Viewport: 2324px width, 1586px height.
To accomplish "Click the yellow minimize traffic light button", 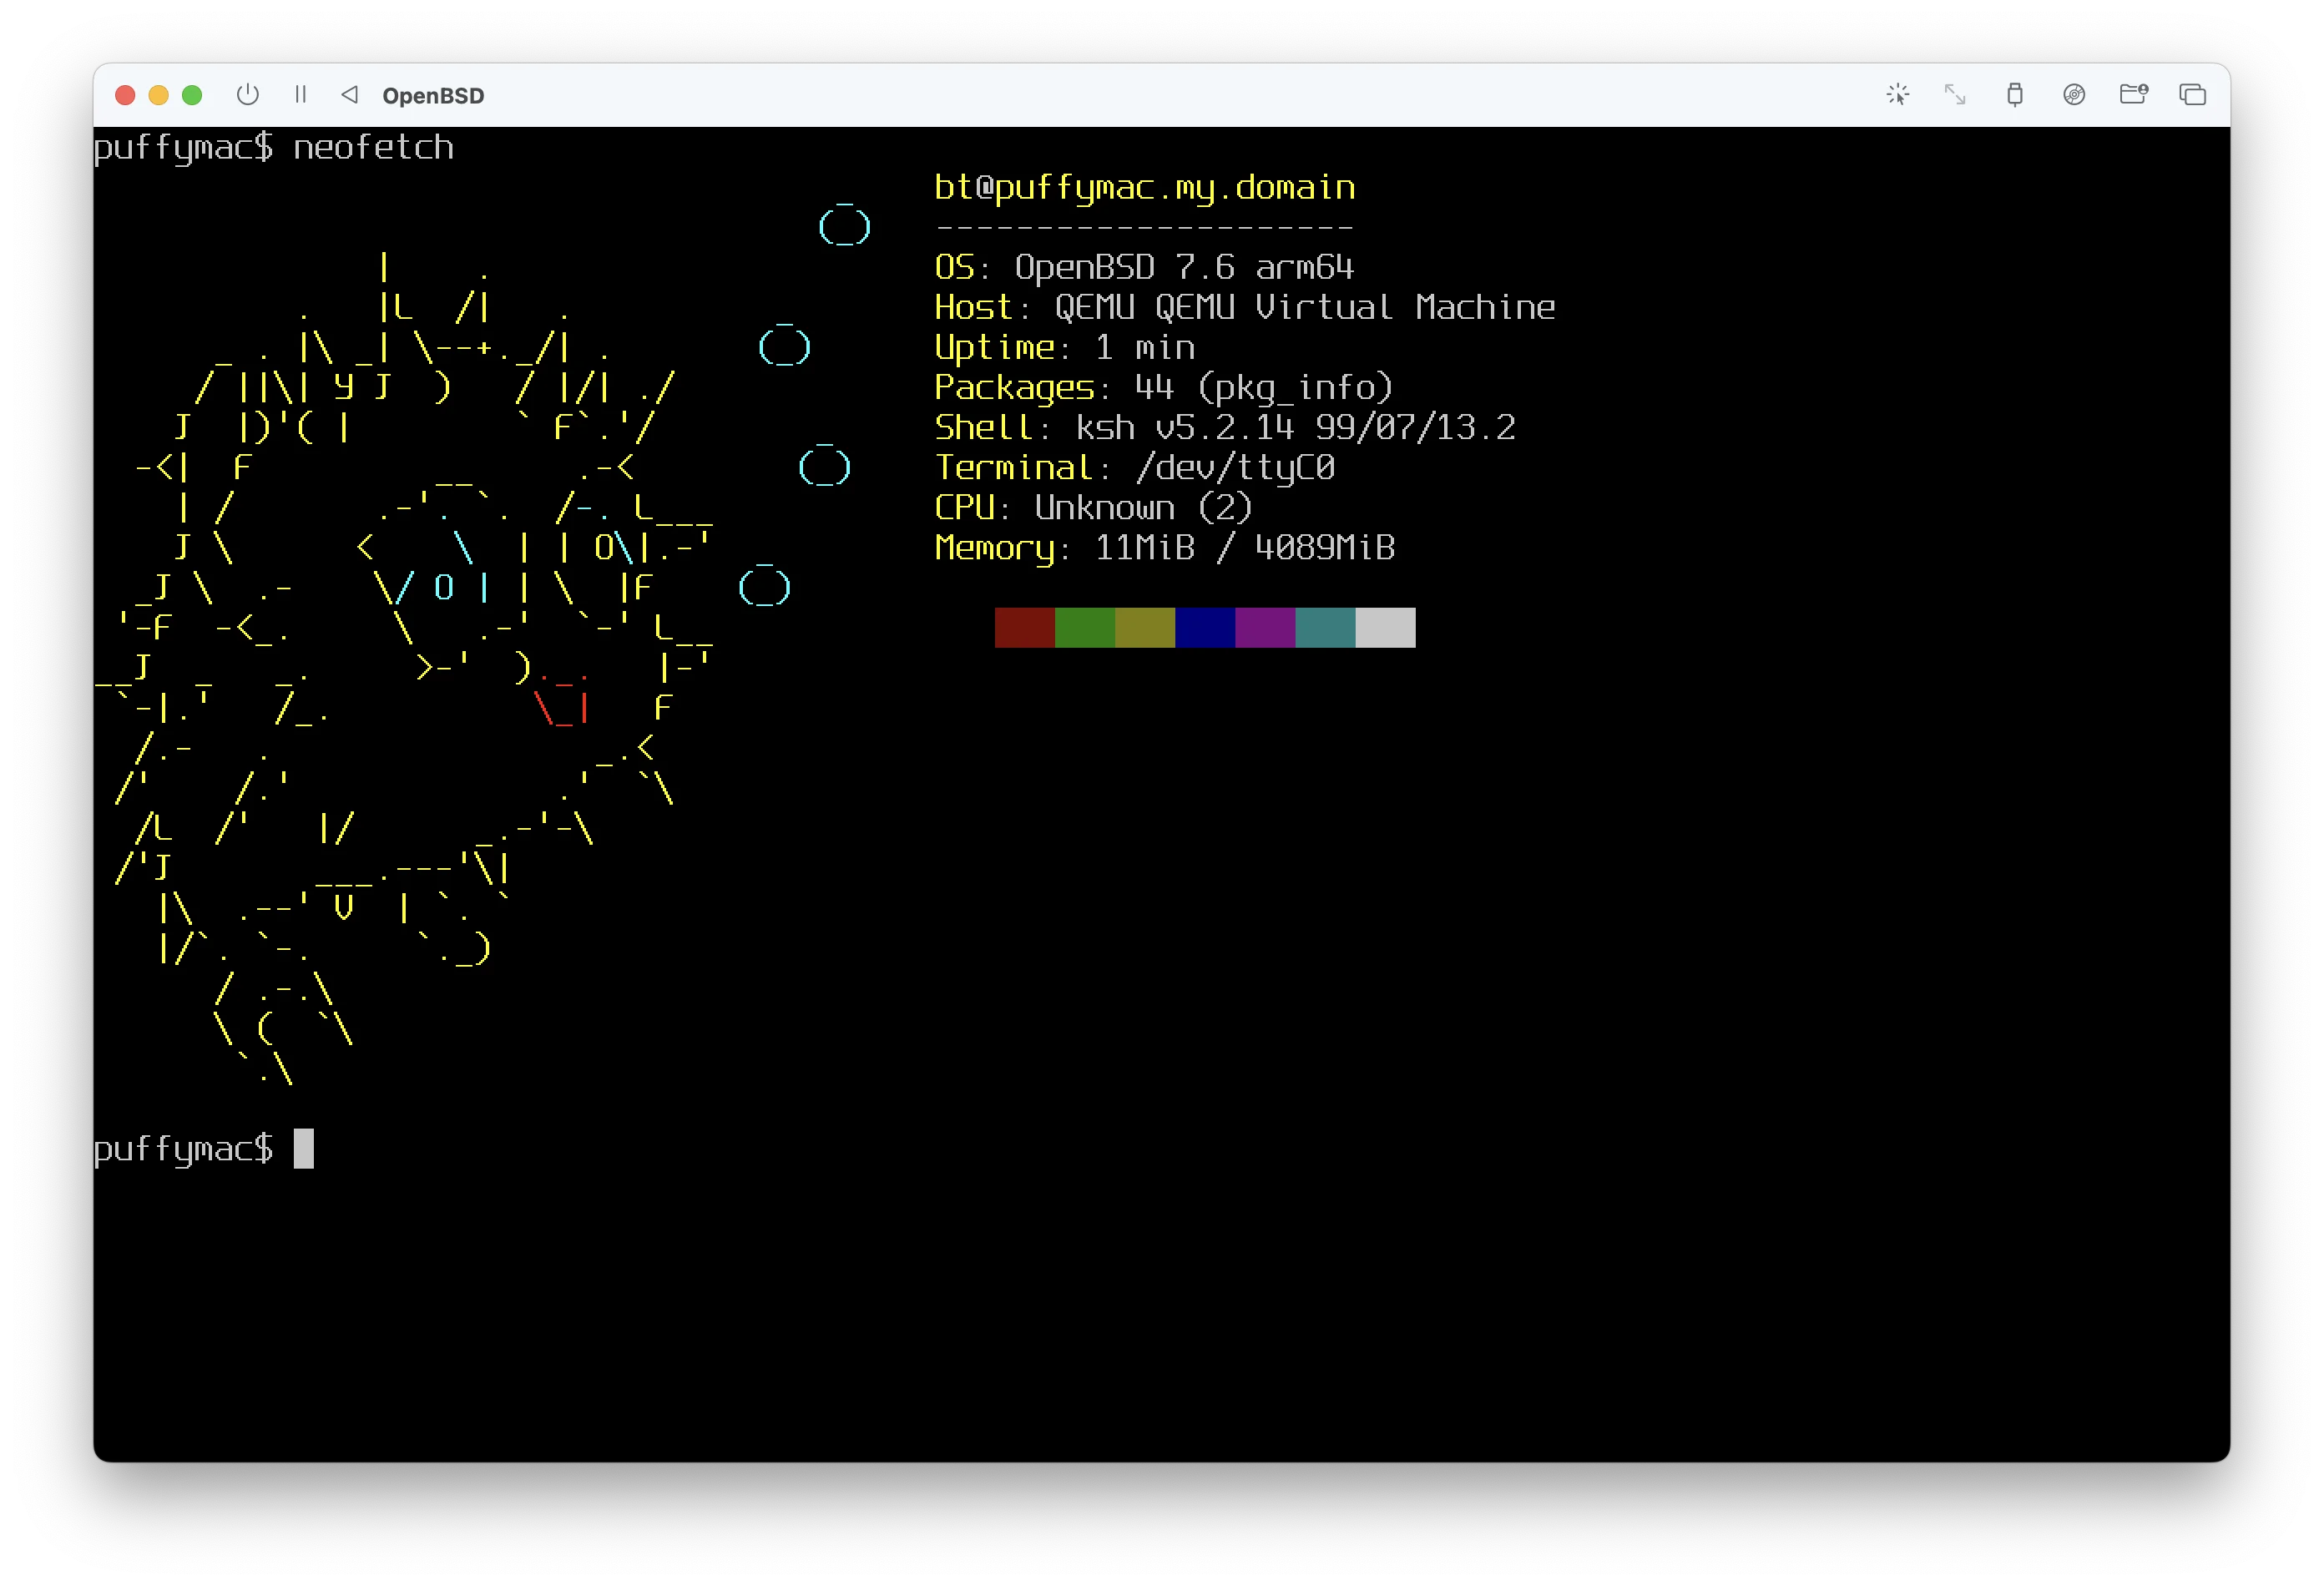I will click(157, 95).
